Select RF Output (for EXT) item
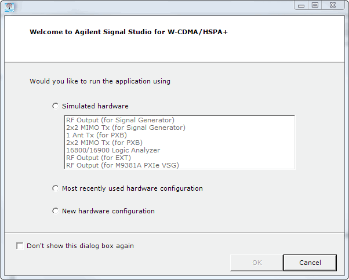 (99, 158)
